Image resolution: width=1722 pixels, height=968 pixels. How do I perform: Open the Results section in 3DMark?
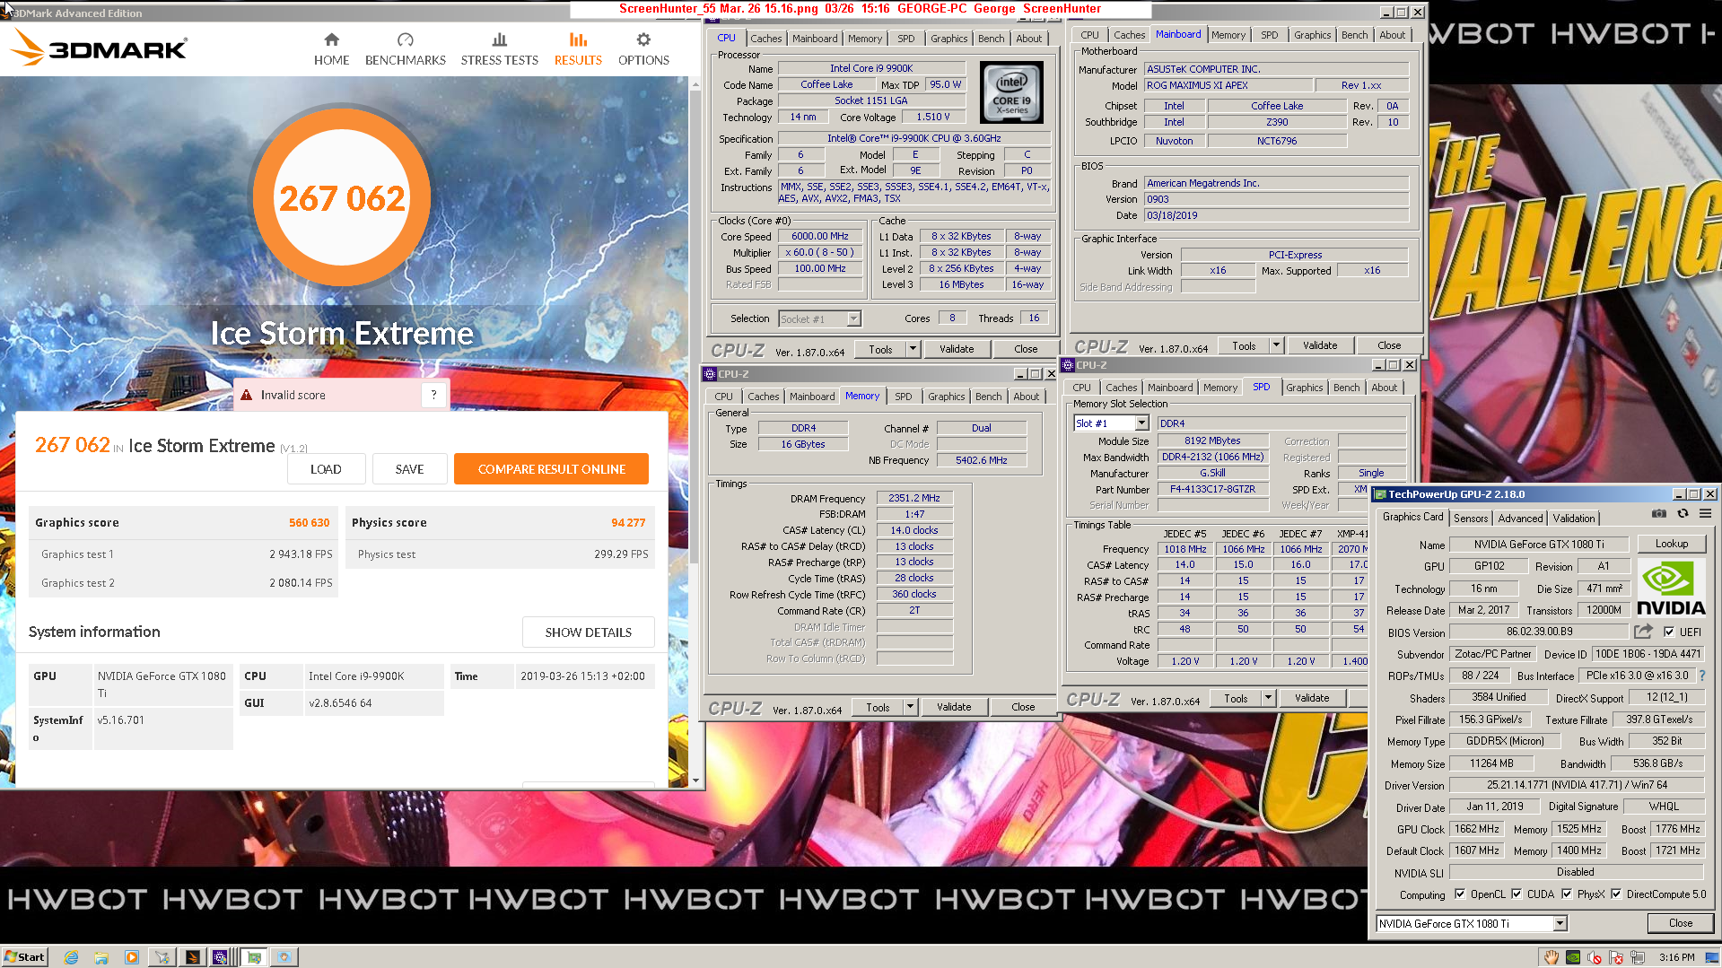click(x=578, y=49)
